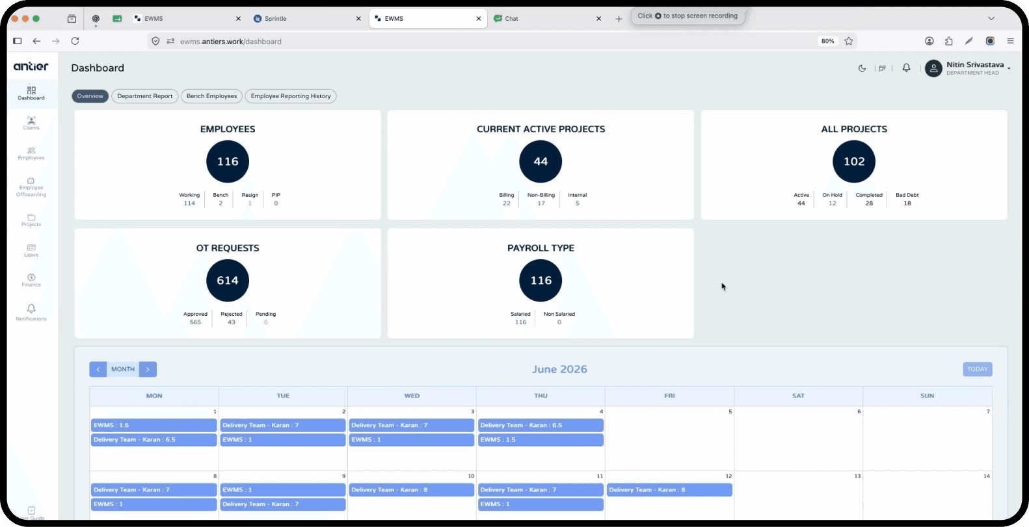1029x527 pixels.
Task: Open June 10 Delivery Team - Karan : 8
Action: click(x=412, y=490)
